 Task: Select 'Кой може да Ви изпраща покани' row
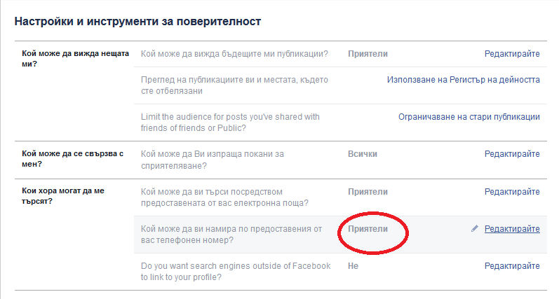point(340,160)
